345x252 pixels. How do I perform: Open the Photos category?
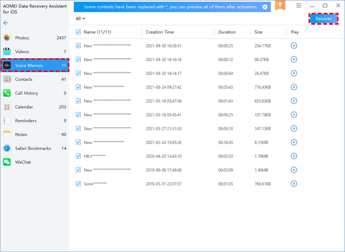(x=22, y=38)
